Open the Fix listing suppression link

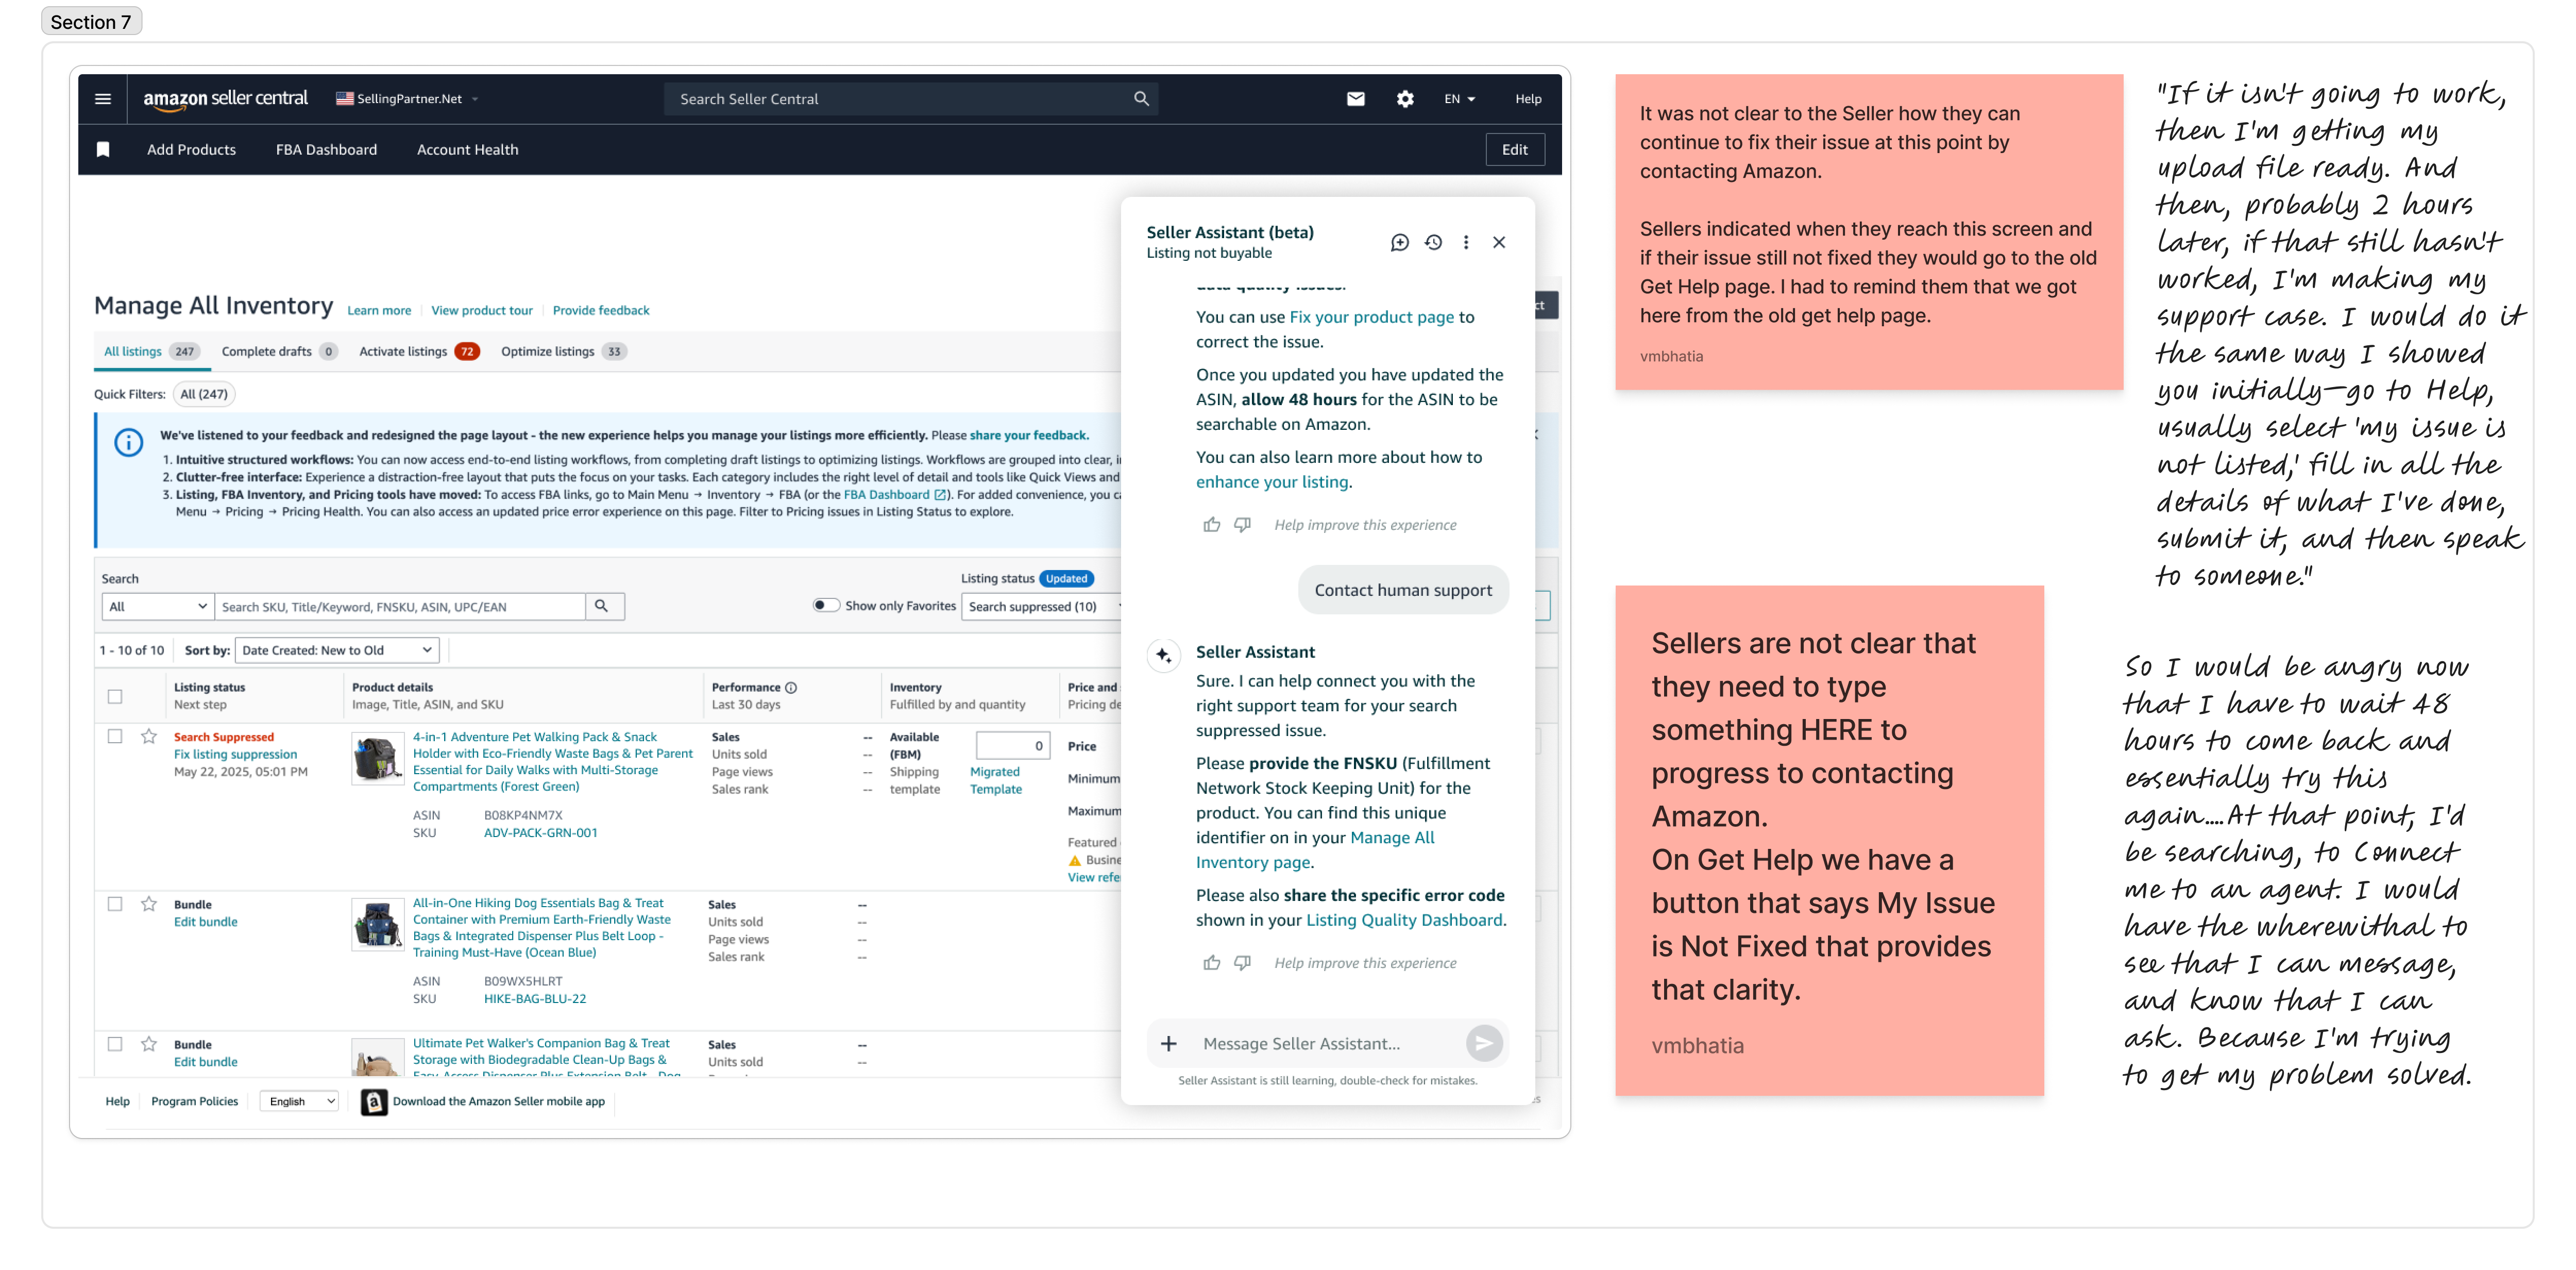(235, 755)
